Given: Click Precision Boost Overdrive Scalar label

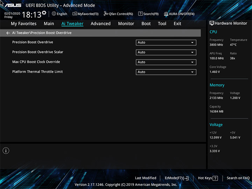Looking at the screenshot, I should coord(37,52).
